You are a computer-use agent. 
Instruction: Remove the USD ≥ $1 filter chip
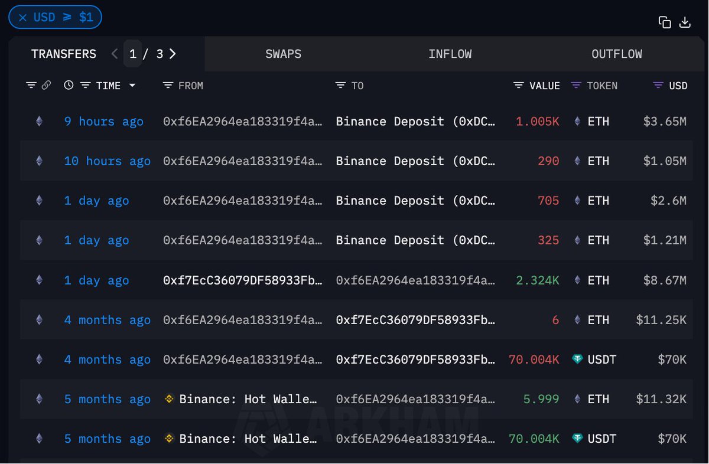coord(22,18)
